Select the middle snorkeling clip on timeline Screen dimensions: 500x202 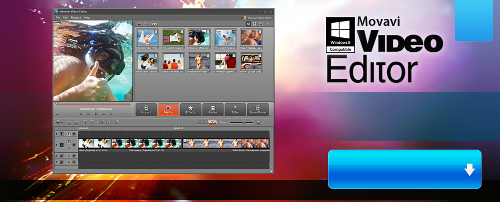(146, 144)
